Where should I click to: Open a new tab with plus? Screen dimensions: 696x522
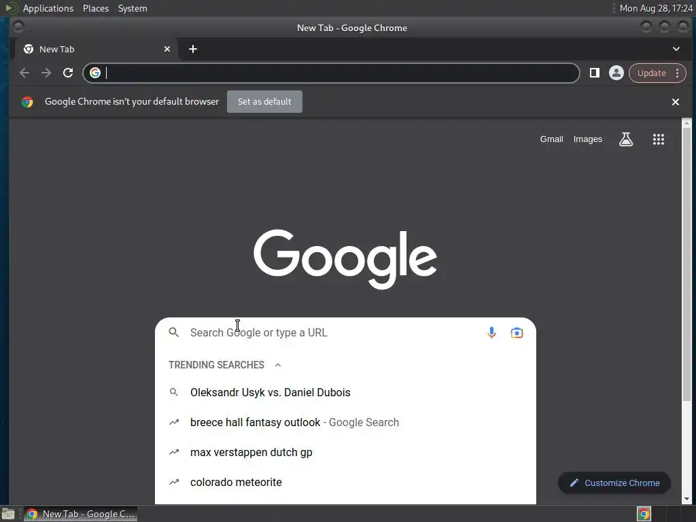pos(192,49)
